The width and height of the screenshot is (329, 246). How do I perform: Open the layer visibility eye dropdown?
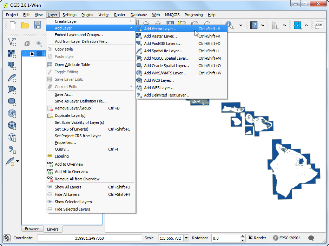tap(39, 44)
